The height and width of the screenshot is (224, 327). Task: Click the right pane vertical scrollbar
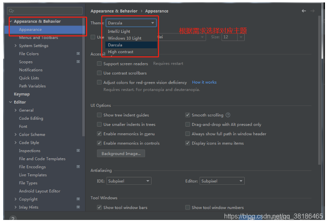(x=319, y=90)
